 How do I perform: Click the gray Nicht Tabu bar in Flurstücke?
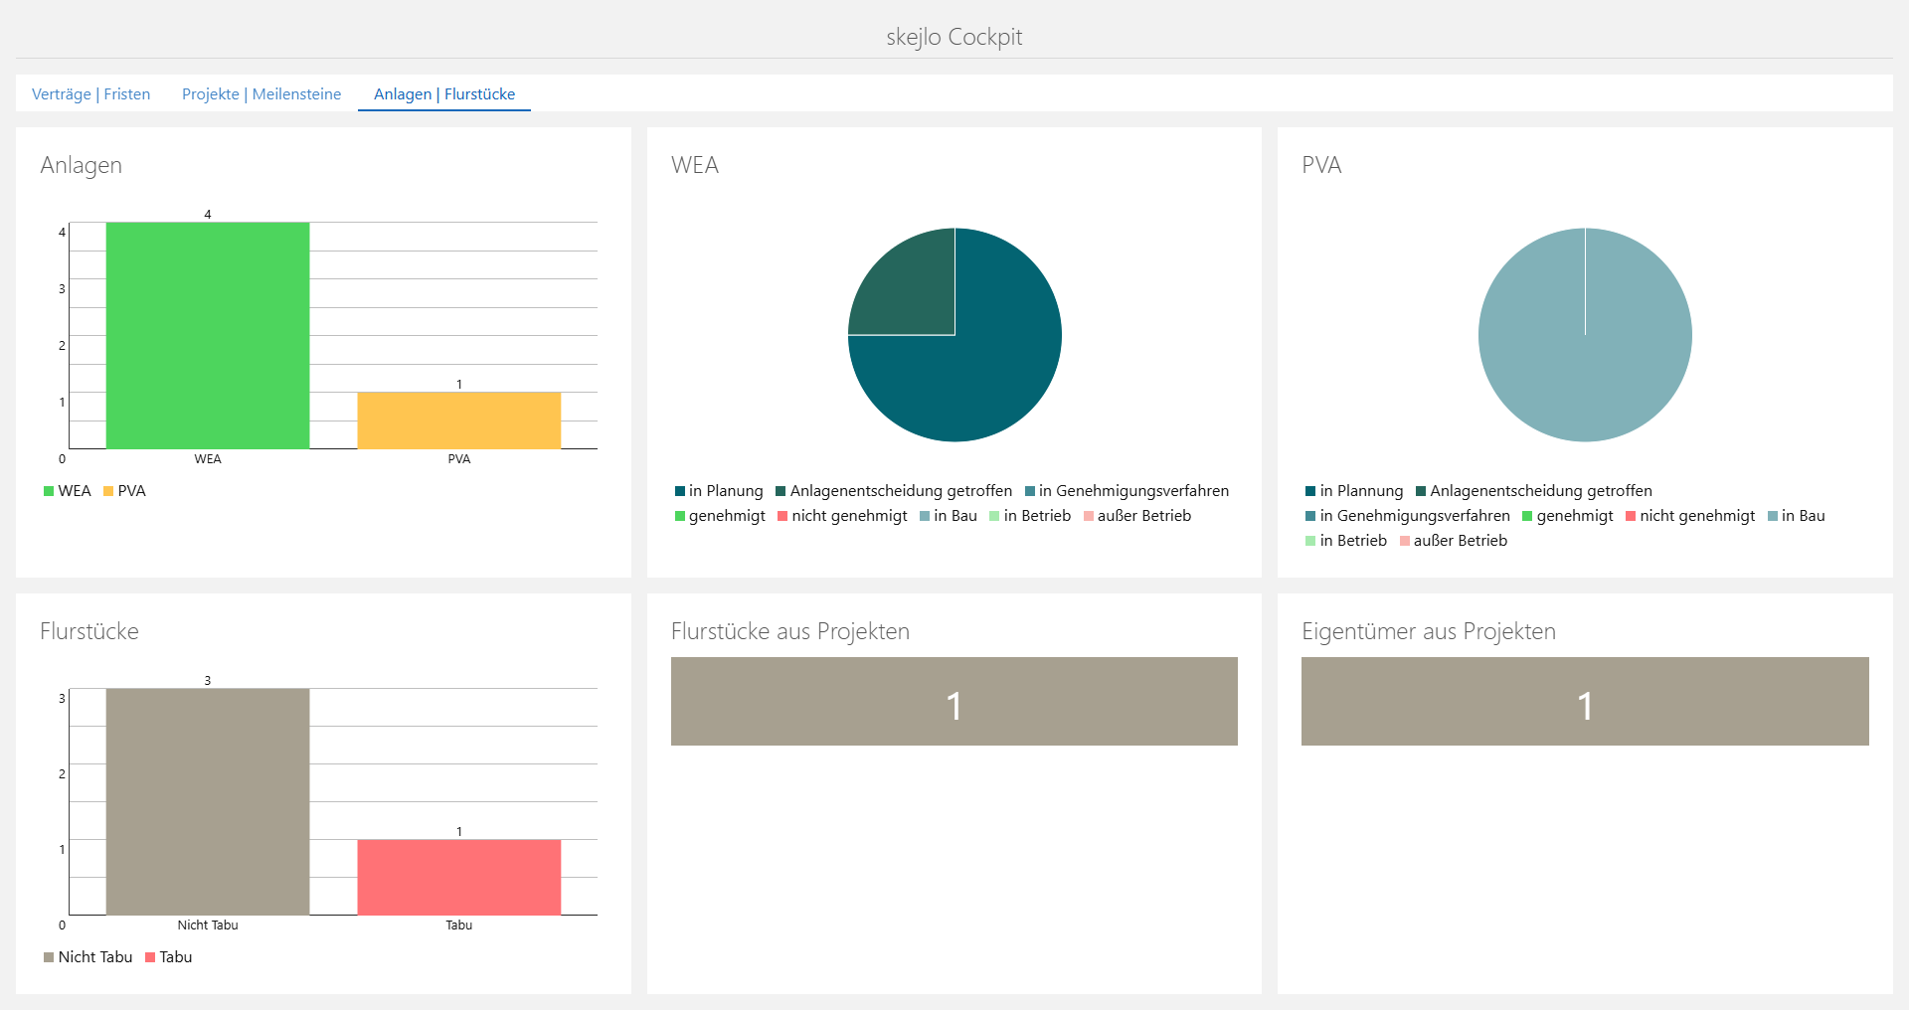(207, 801)
